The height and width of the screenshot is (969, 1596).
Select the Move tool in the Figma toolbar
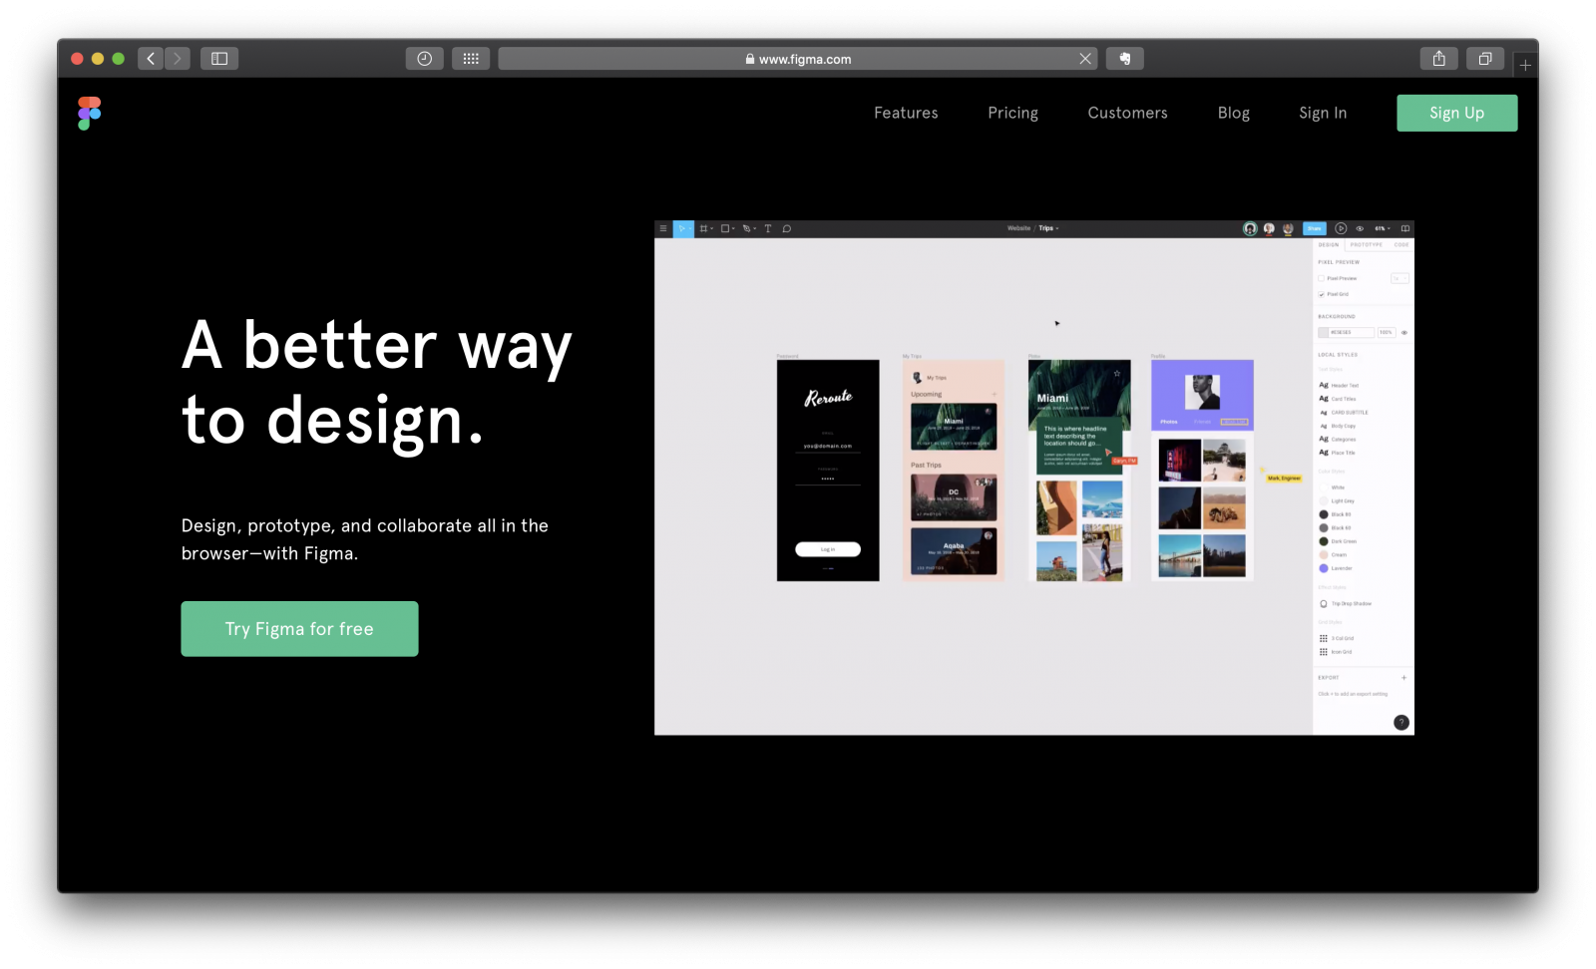click(683, 228)
